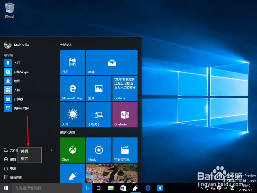Open party popper app on taskbar
The height and width of the screenshot is (193, 257).
tap(135, 188)
